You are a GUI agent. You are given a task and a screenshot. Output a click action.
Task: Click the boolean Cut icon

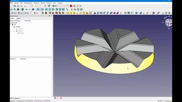pos(144,13)
